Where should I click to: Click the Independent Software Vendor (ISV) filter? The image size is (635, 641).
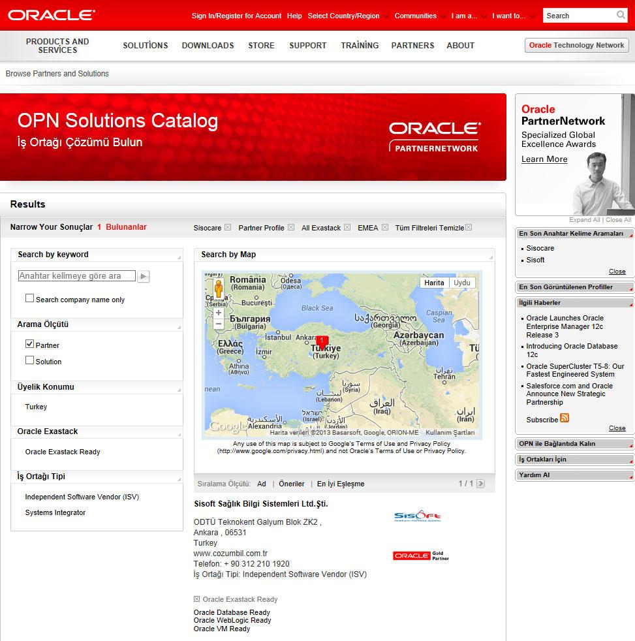click(x=82, y=497)
